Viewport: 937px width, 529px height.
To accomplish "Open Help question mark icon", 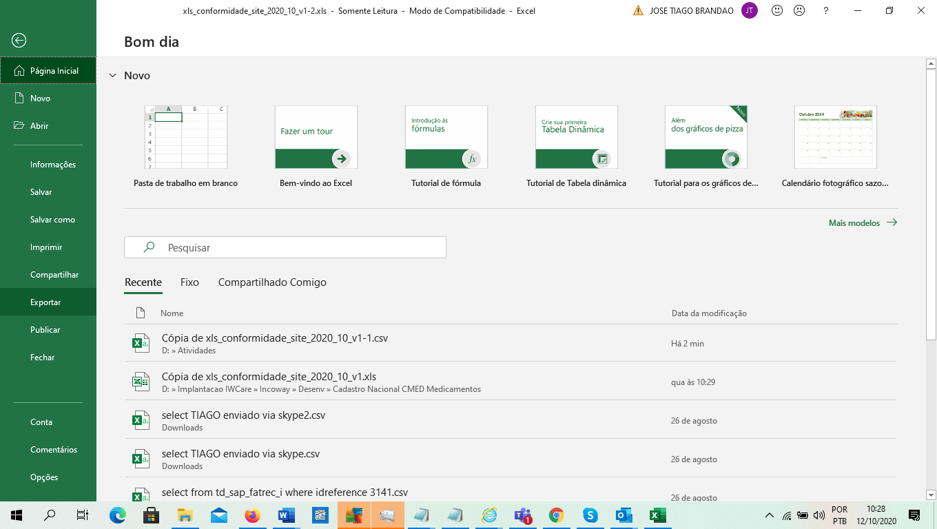I will [x=826, y=10].
